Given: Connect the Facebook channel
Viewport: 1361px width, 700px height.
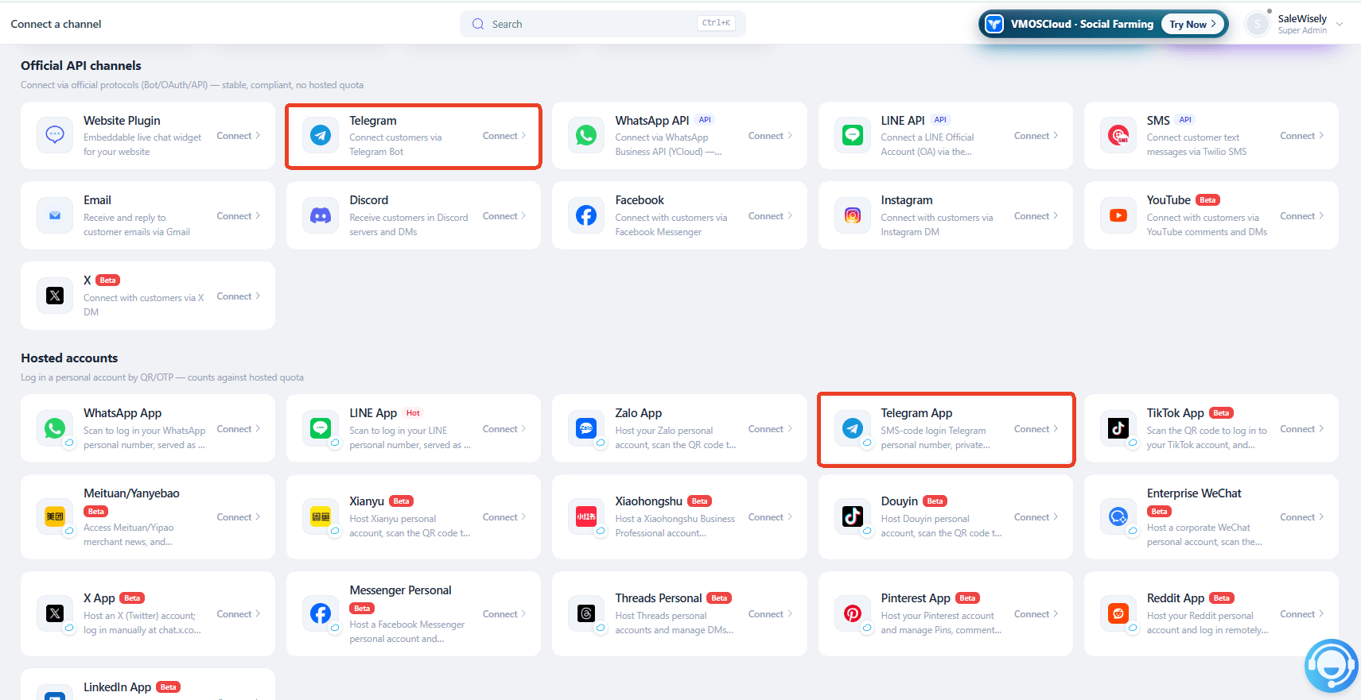Looking at the screenshot, I should click(770, 216).
